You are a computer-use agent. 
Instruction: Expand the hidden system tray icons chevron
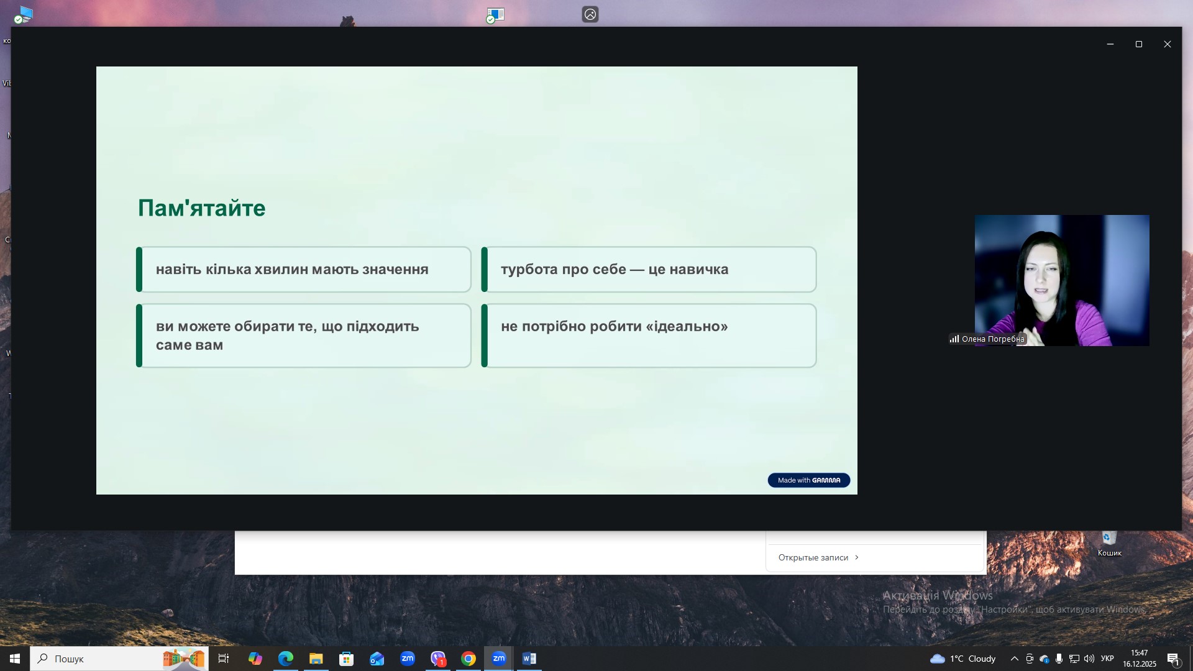(1014, 659)
